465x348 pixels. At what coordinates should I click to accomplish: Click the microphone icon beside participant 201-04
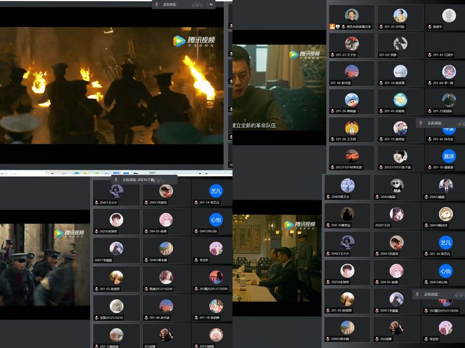pos(430,83)
